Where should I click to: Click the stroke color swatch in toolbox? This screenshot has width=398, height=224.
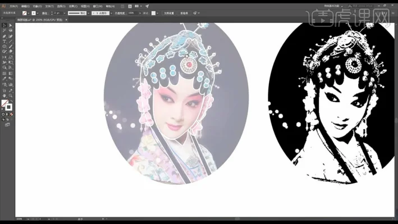(x=8, y=107)
